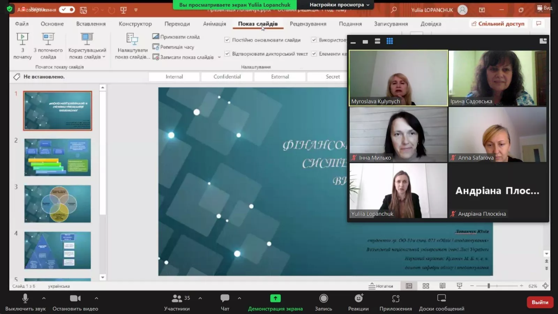The width and height of the screenshot is (558, 314).
Task: Expand audio options arrow next to microphone
Action: pos(44,298)
